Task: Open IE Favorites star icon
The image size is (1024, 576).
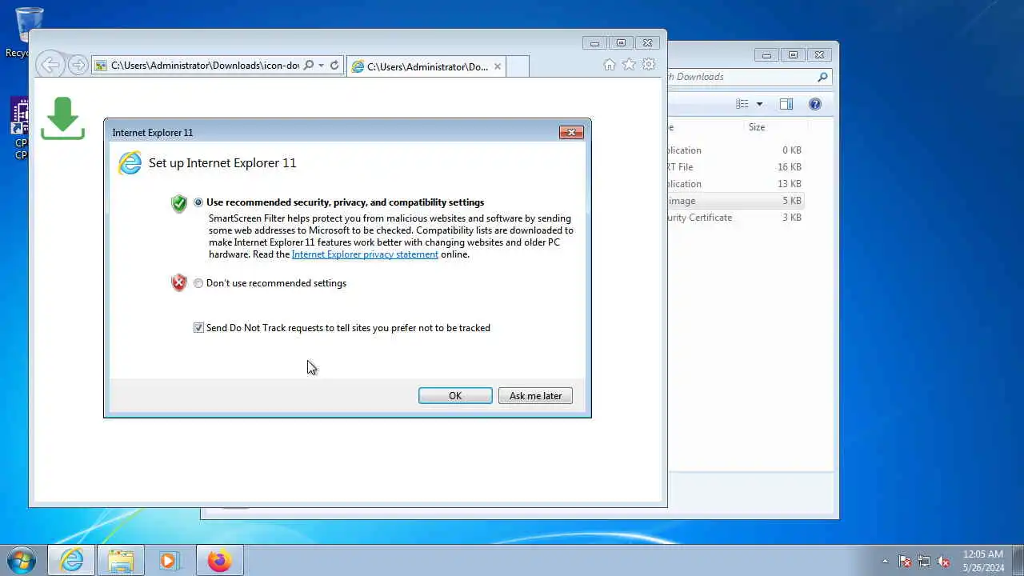Action: pyautogui.click(x=629, y=65)
